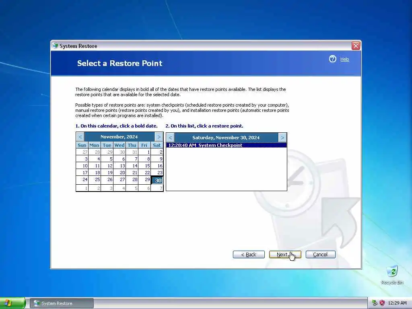
Task: Click October 27 in the calendar grid
Action: [82, 152]
